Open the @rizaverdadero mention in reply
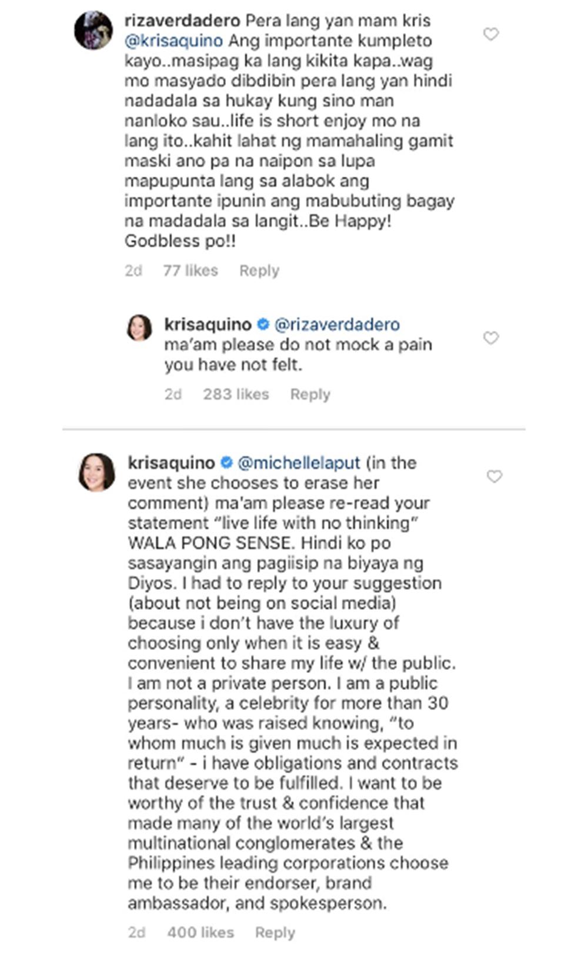588x956 pixels. (x=337, y=324)
